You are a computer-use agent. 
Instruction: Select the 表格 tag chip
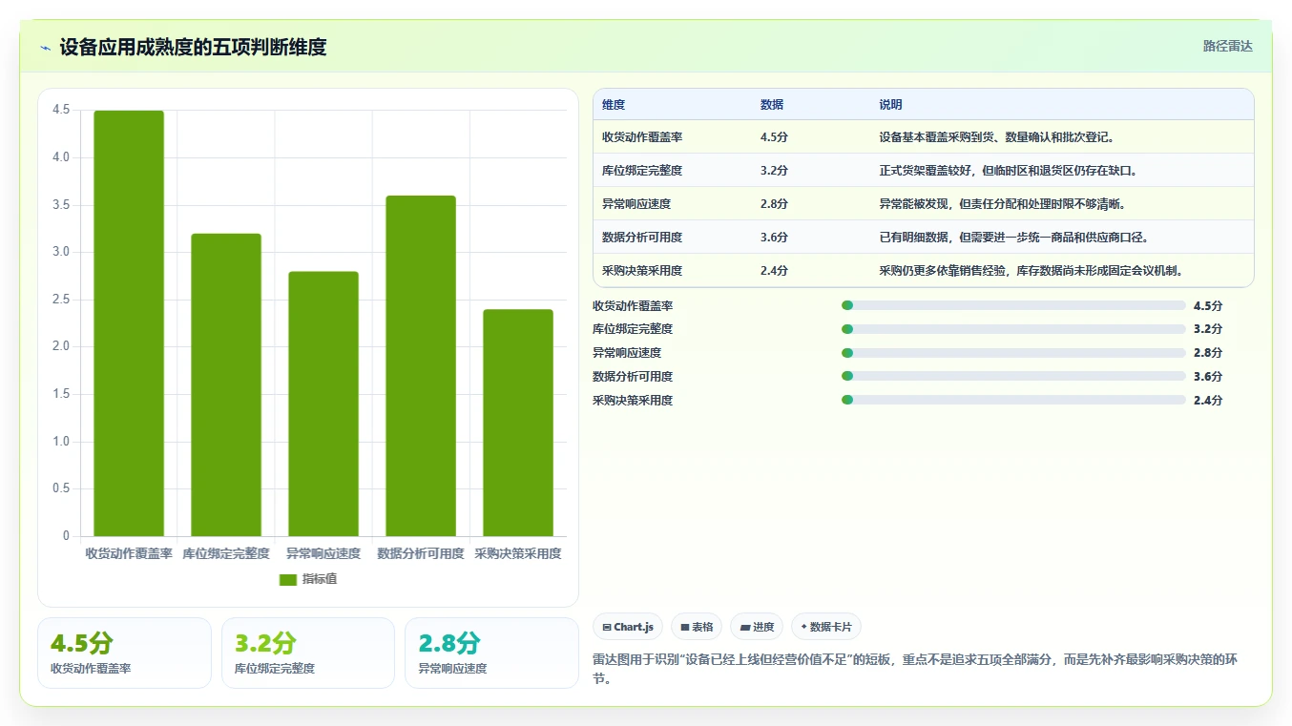point(697,627)
